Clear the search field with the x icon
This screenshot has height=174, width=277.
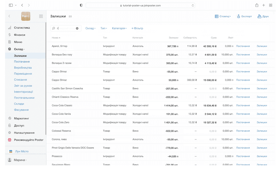pos(77,28)
